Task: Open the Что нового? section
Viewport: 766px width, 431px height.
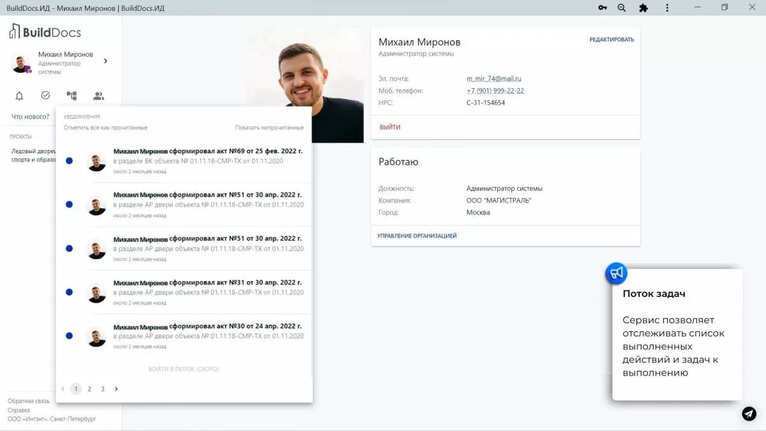Action: (29, 116)
